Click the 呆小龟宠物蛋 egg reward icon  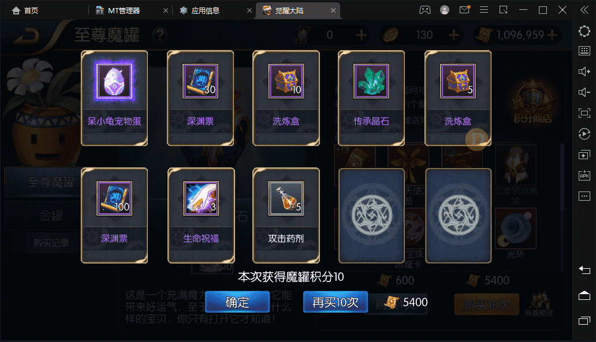coord(114,81)
